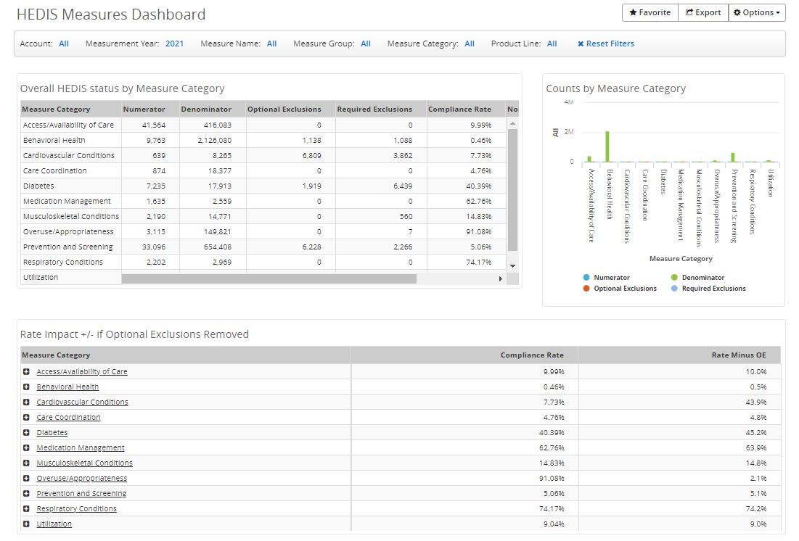Image resolution: width=799 pixels, height=541 pixels.
Task: Export the dashboard
Action: tap(703, 13)
